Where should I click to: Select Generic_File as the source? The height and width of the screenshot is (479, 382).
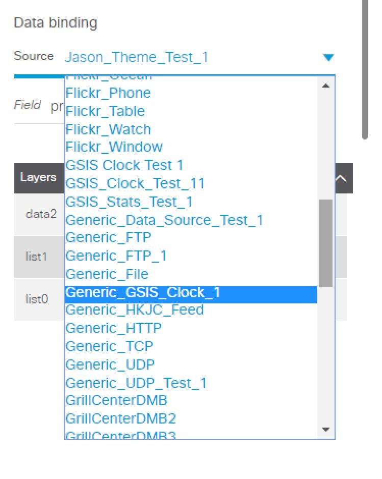107,274
